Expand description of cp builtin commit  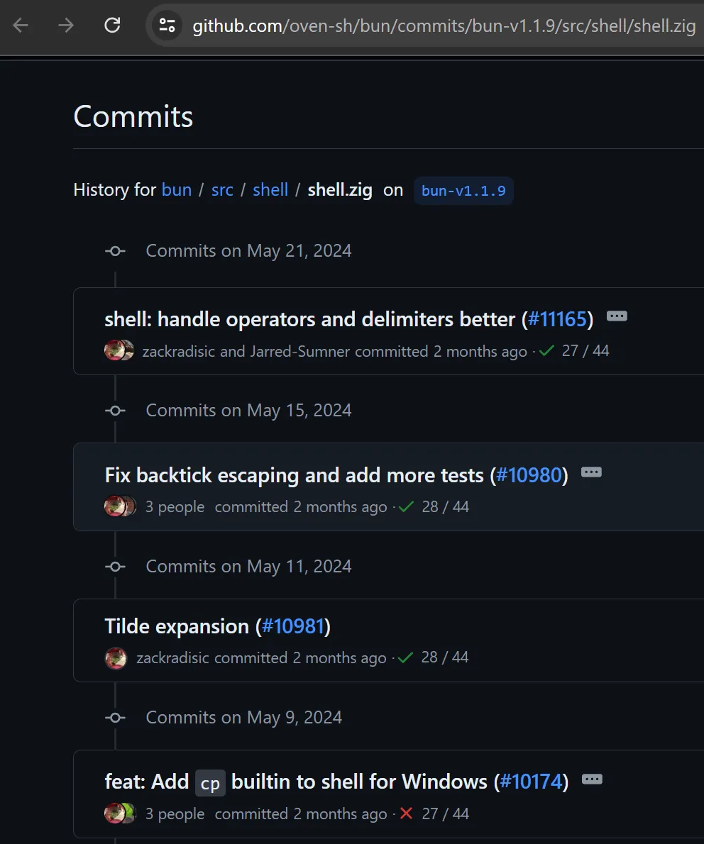click(x=592, y=779)
